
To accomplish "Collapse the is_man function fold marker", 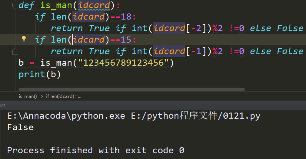I will click(x=15, y=6).
